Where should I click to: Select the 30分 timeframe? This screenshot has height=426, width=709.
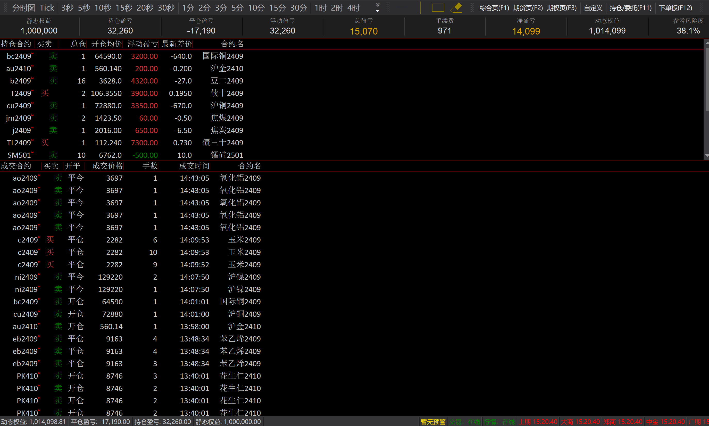pyautogui.click(x=299, y=8)
